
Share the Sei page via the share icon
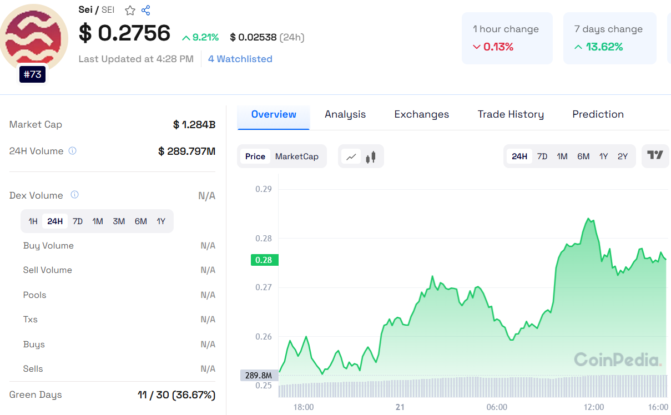[x=146, y=11]
